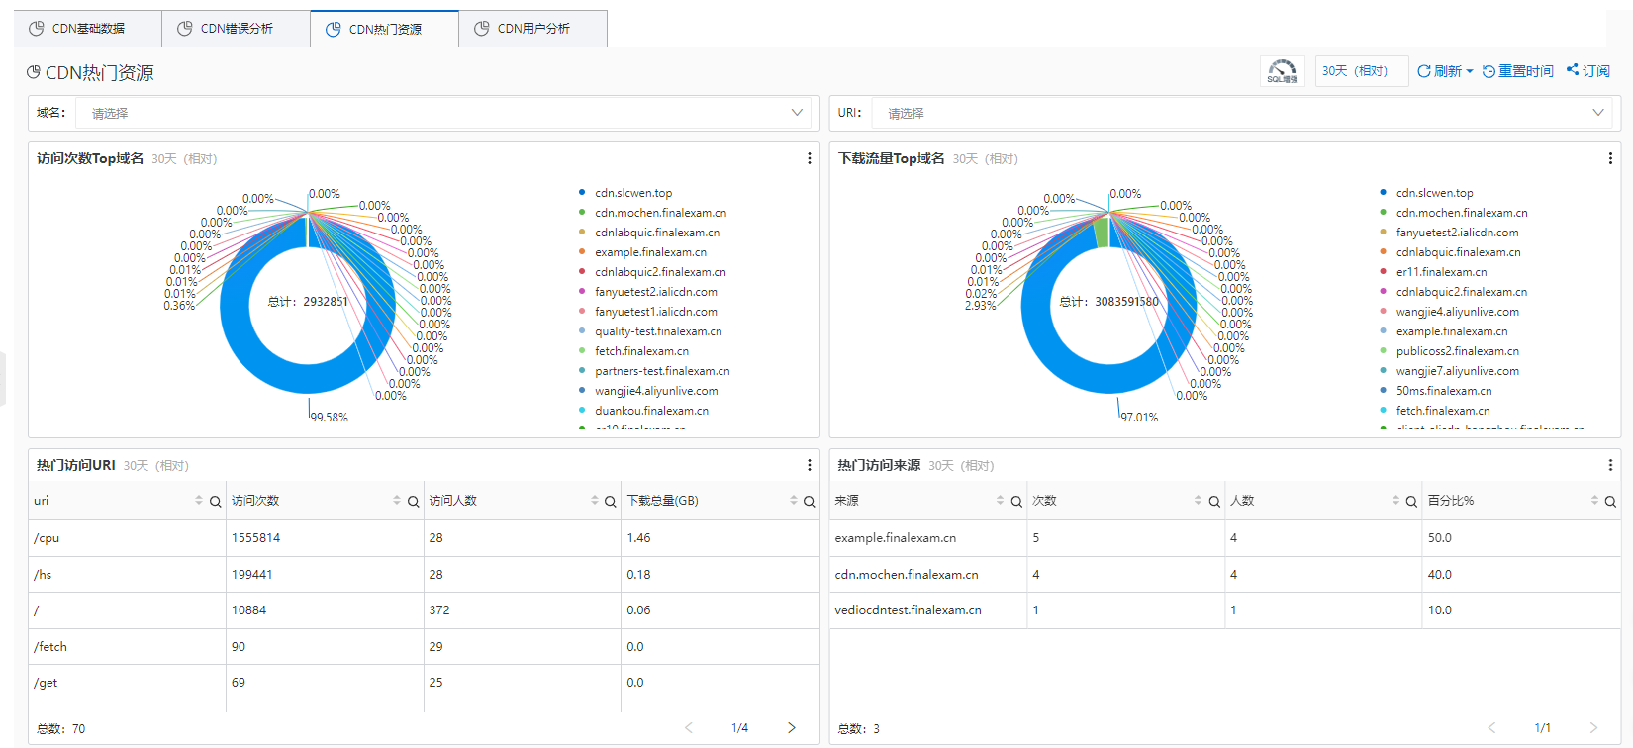Toggle er11.finalexam.cn legend in 下载流量 chart
The image size is (1633, 748).
pyautogui.click(x=1434, y=272)
